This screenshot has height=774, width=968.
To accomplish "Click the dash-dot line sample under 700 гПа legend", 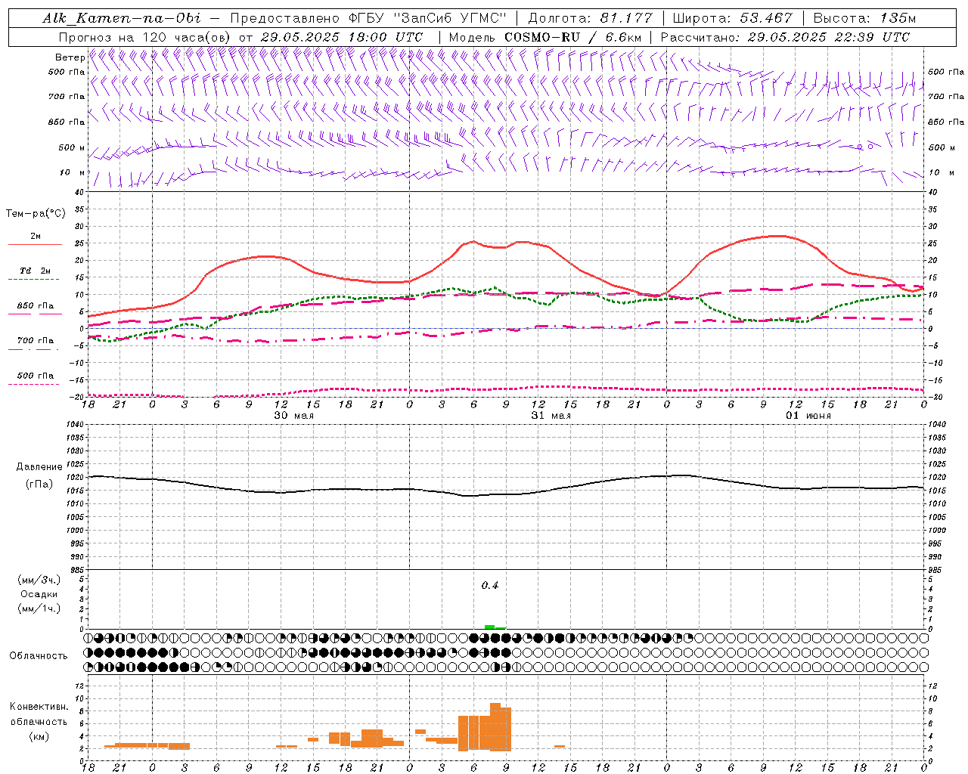I will [x=34, y=349].
